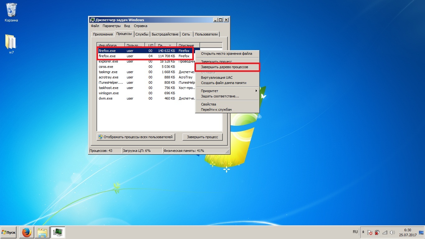This screenshot has width=425, height=239.
Task: Switch to the Пользователи tab
Action: (x=207, y=34)
